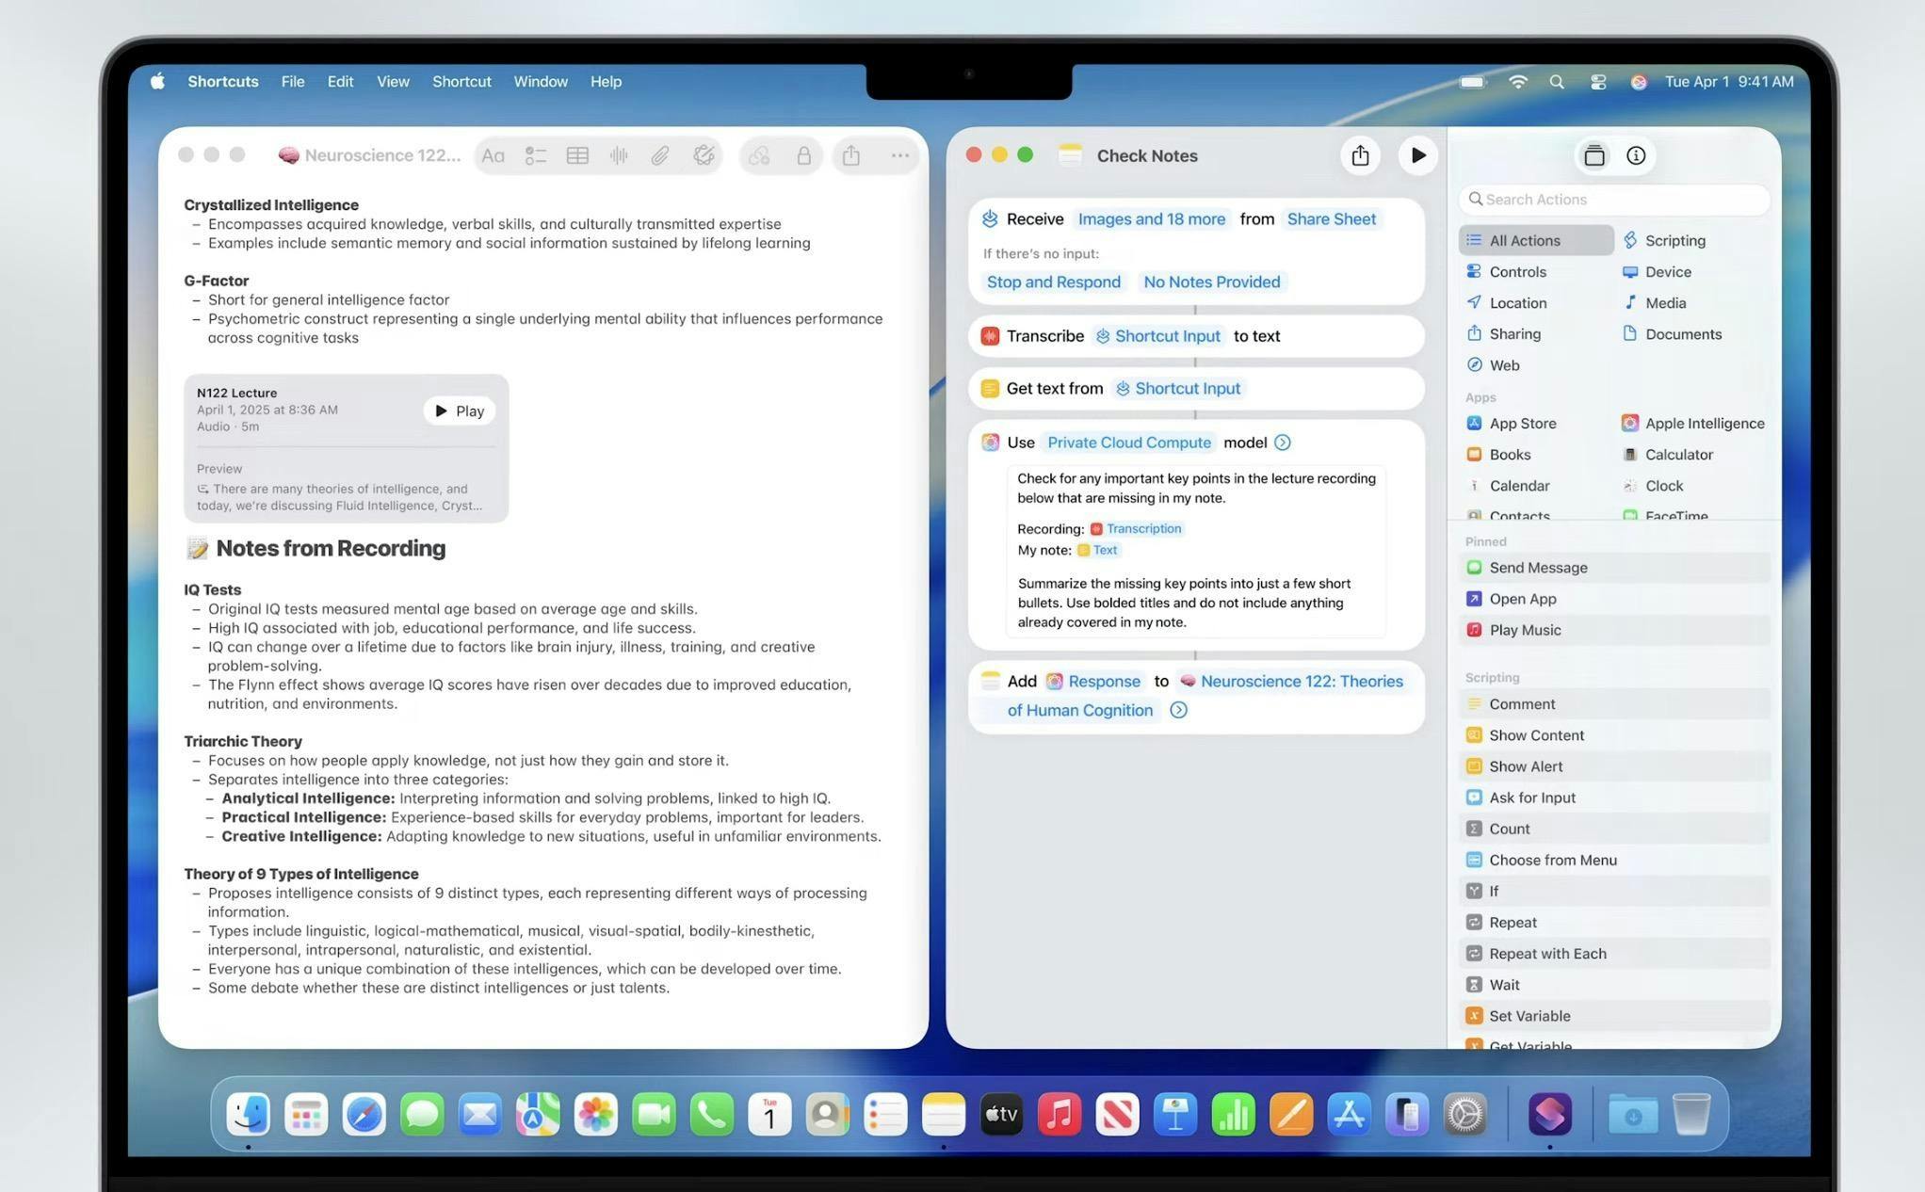Change the Private Cloud Compute model
This screenshot has height=1192, width=1925.
tap(1129, 443)
